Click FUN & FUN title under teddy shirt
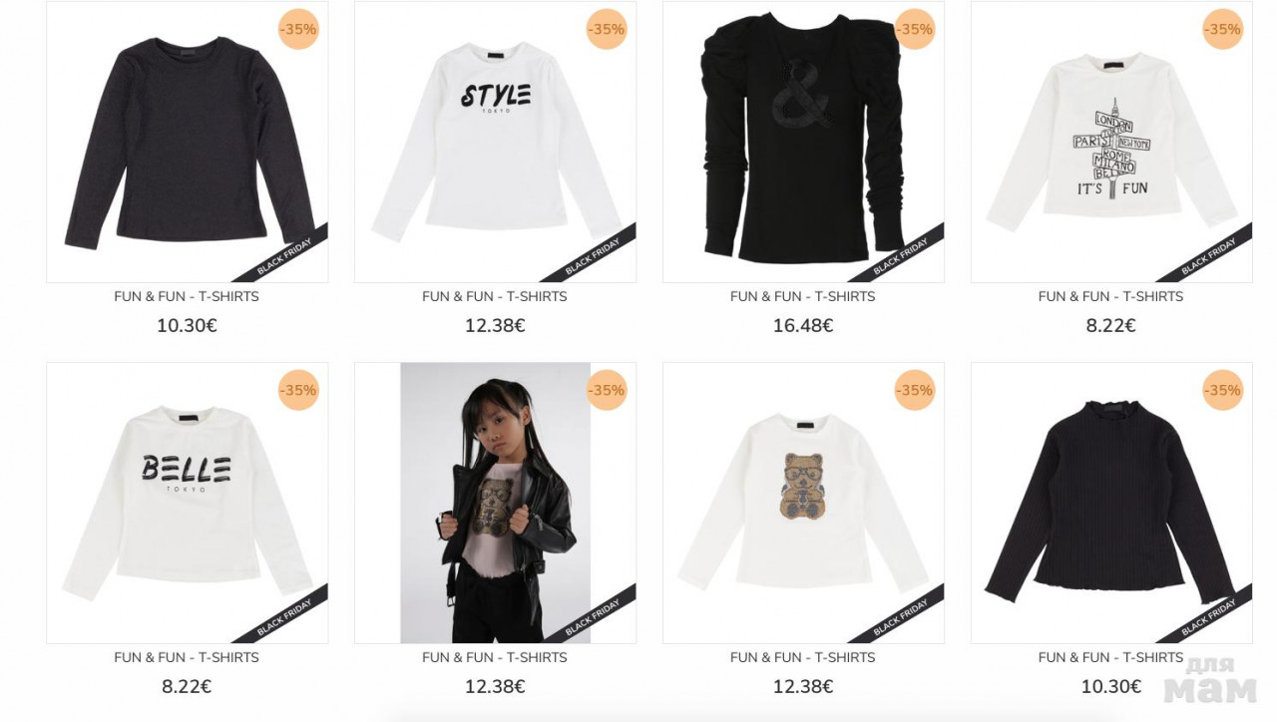The width and height of the screenshot is (1277, 722). 803,657
